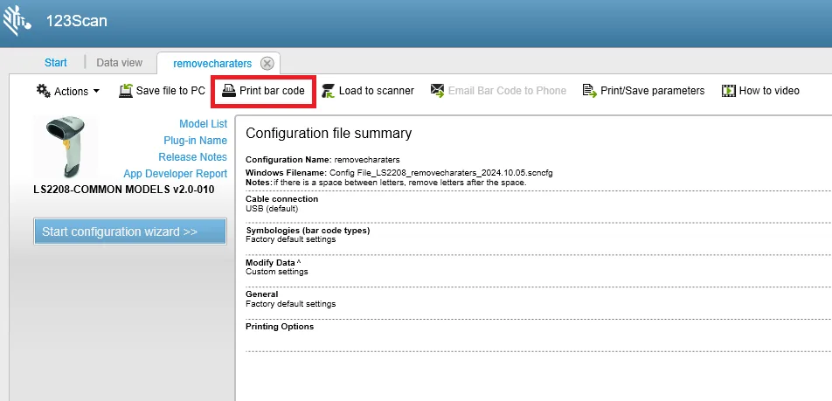Open the App Developer Report link
Screen dimensions: 832x401
(x=175, y=174)
